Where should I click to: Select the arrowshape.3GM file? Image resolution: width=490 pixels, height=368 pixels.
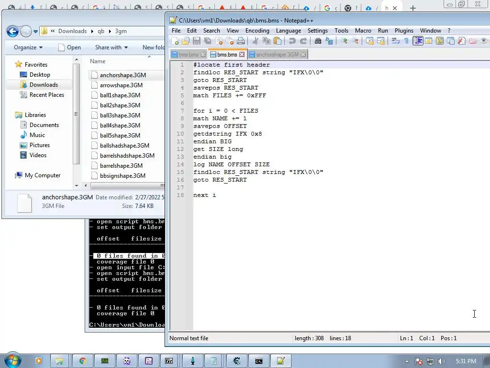(x=121, y=85)
